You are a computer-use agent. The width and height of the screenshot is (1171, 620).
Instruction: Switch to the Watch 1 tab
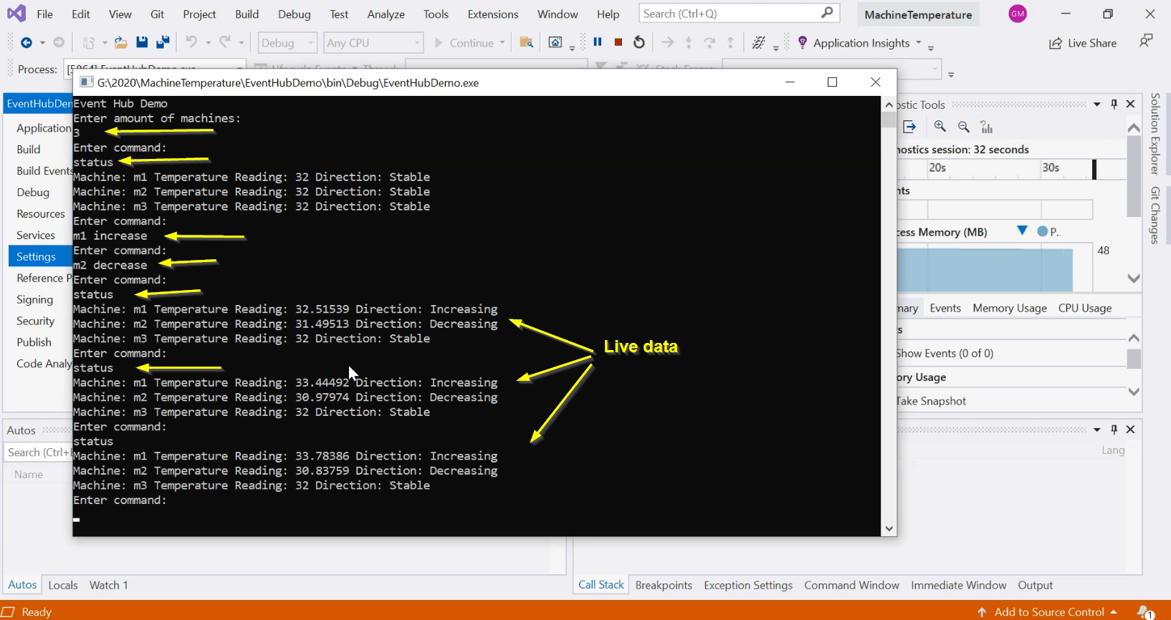[x=109, y=585]
